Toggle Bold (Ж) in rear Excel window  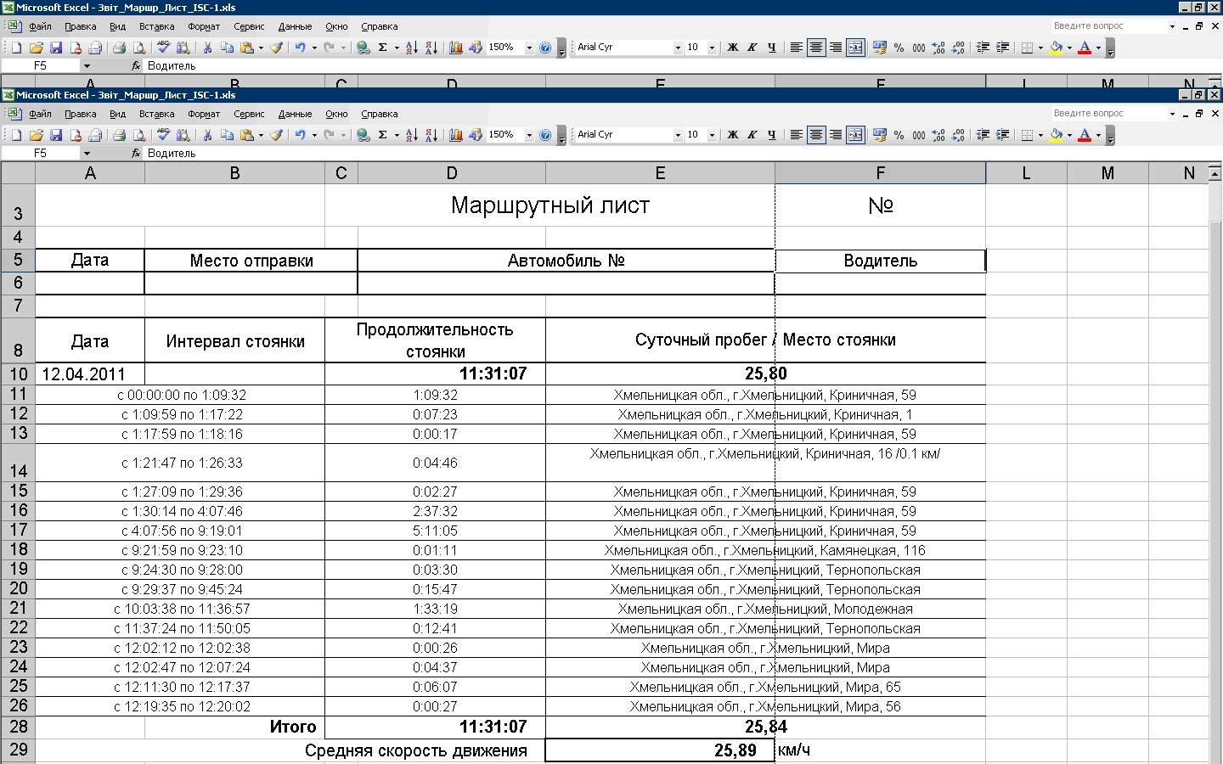pos(733,48)
